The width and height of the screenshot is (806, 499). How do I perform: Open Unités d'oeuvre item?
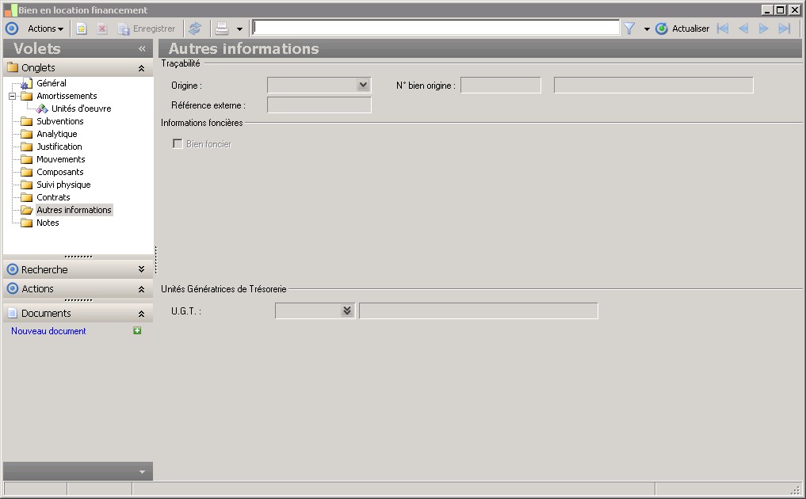pyautogui.click(x=81, y=109)
